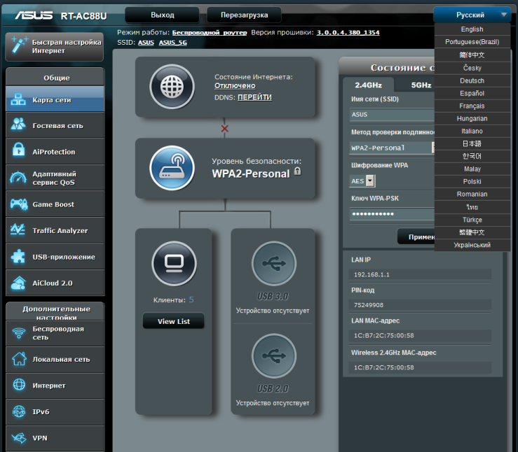Select Portuguese(Brazil) from the language list
The width and height of the screenshot is (518, 452).
(472, 42)
